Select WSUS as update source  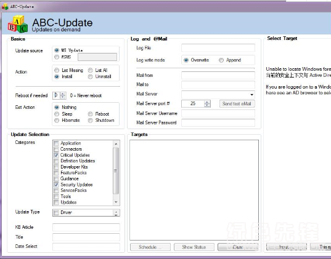pyautogui.click(x=57, y=57)
